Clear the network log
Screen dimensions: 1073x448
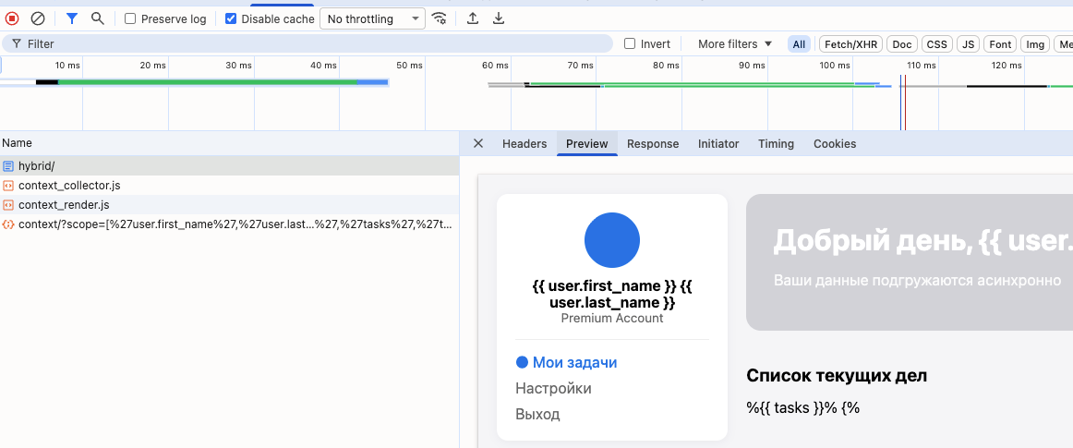coord(38,18)
